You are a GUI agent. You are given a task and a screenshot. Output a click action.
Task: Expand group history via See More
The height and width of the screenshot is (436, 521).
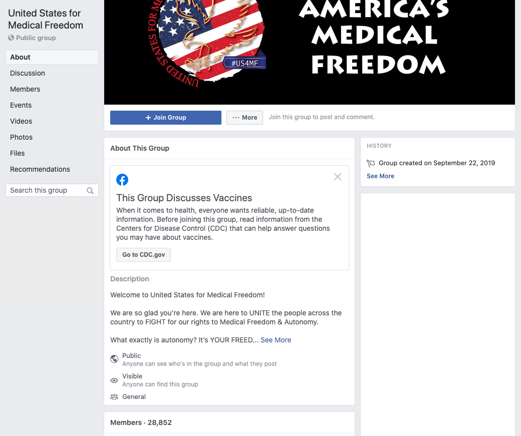tap(380, 176)
